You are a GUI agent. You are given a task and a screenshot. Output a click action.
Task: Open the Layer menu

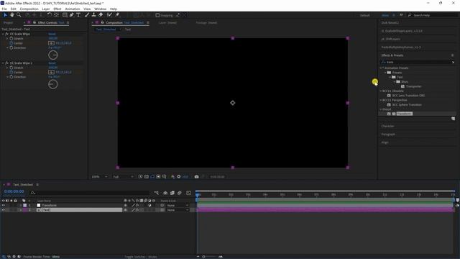click(46, 9)
